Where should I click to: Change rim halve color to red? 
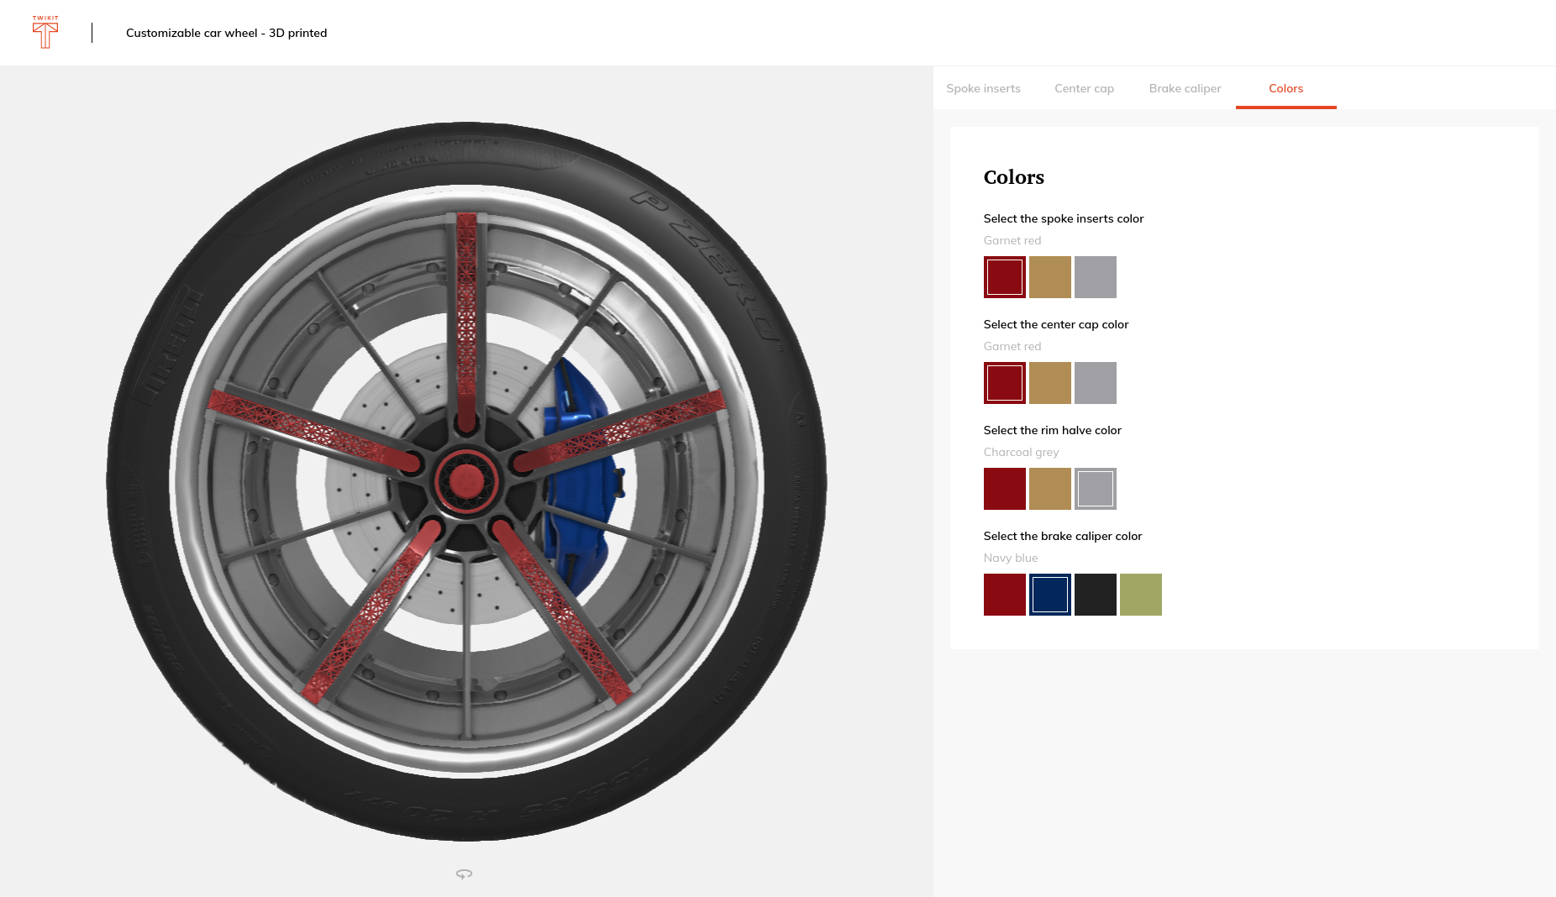(x=1004, y=489)
